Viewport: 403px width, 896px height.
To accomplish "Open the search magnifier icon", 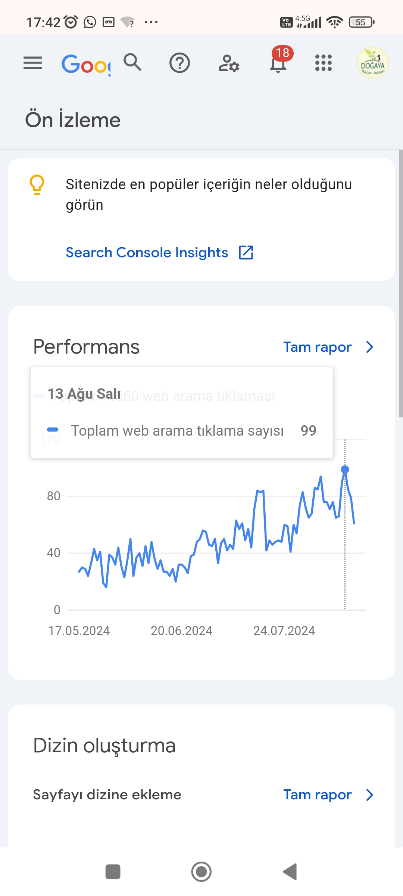I will pyautogui.click(x=132, y=62).
